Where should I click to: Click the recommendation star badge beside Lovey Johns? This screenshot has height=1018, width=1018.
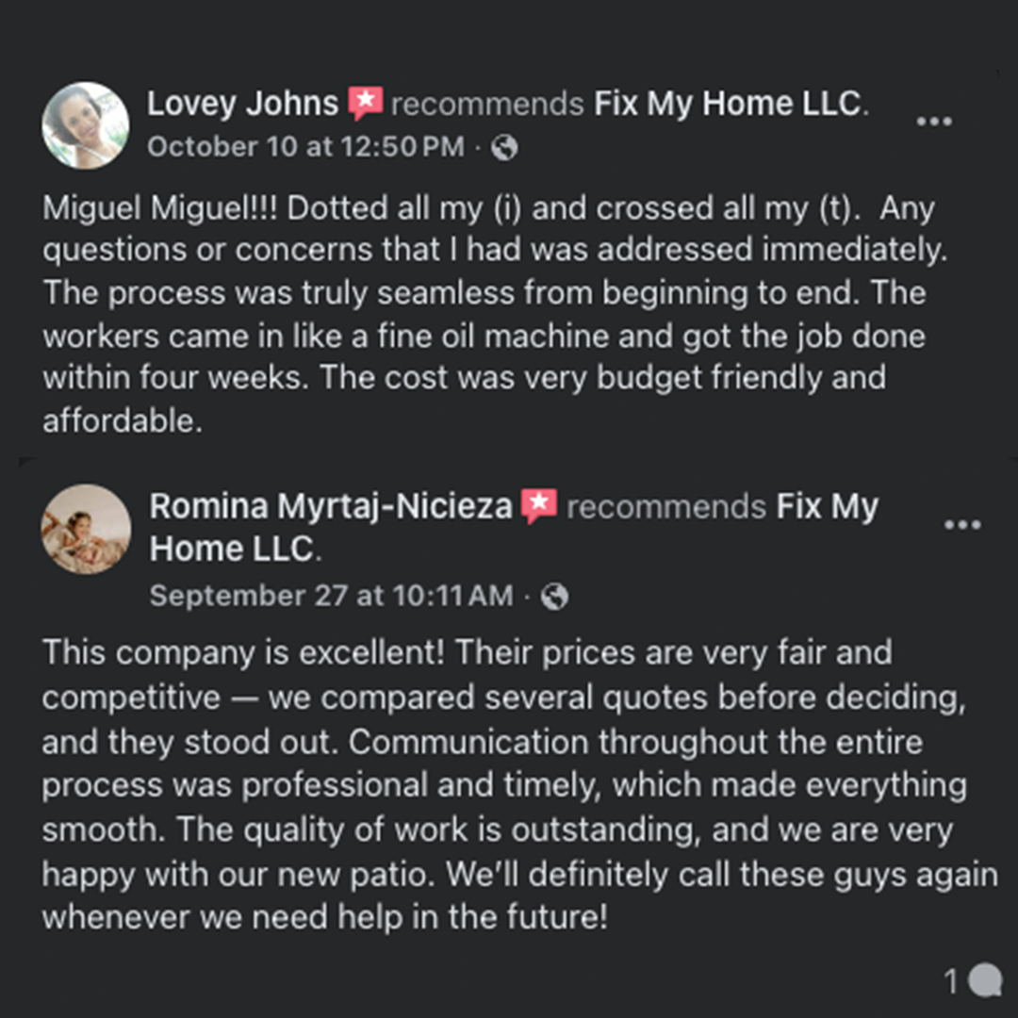(365, 104)
